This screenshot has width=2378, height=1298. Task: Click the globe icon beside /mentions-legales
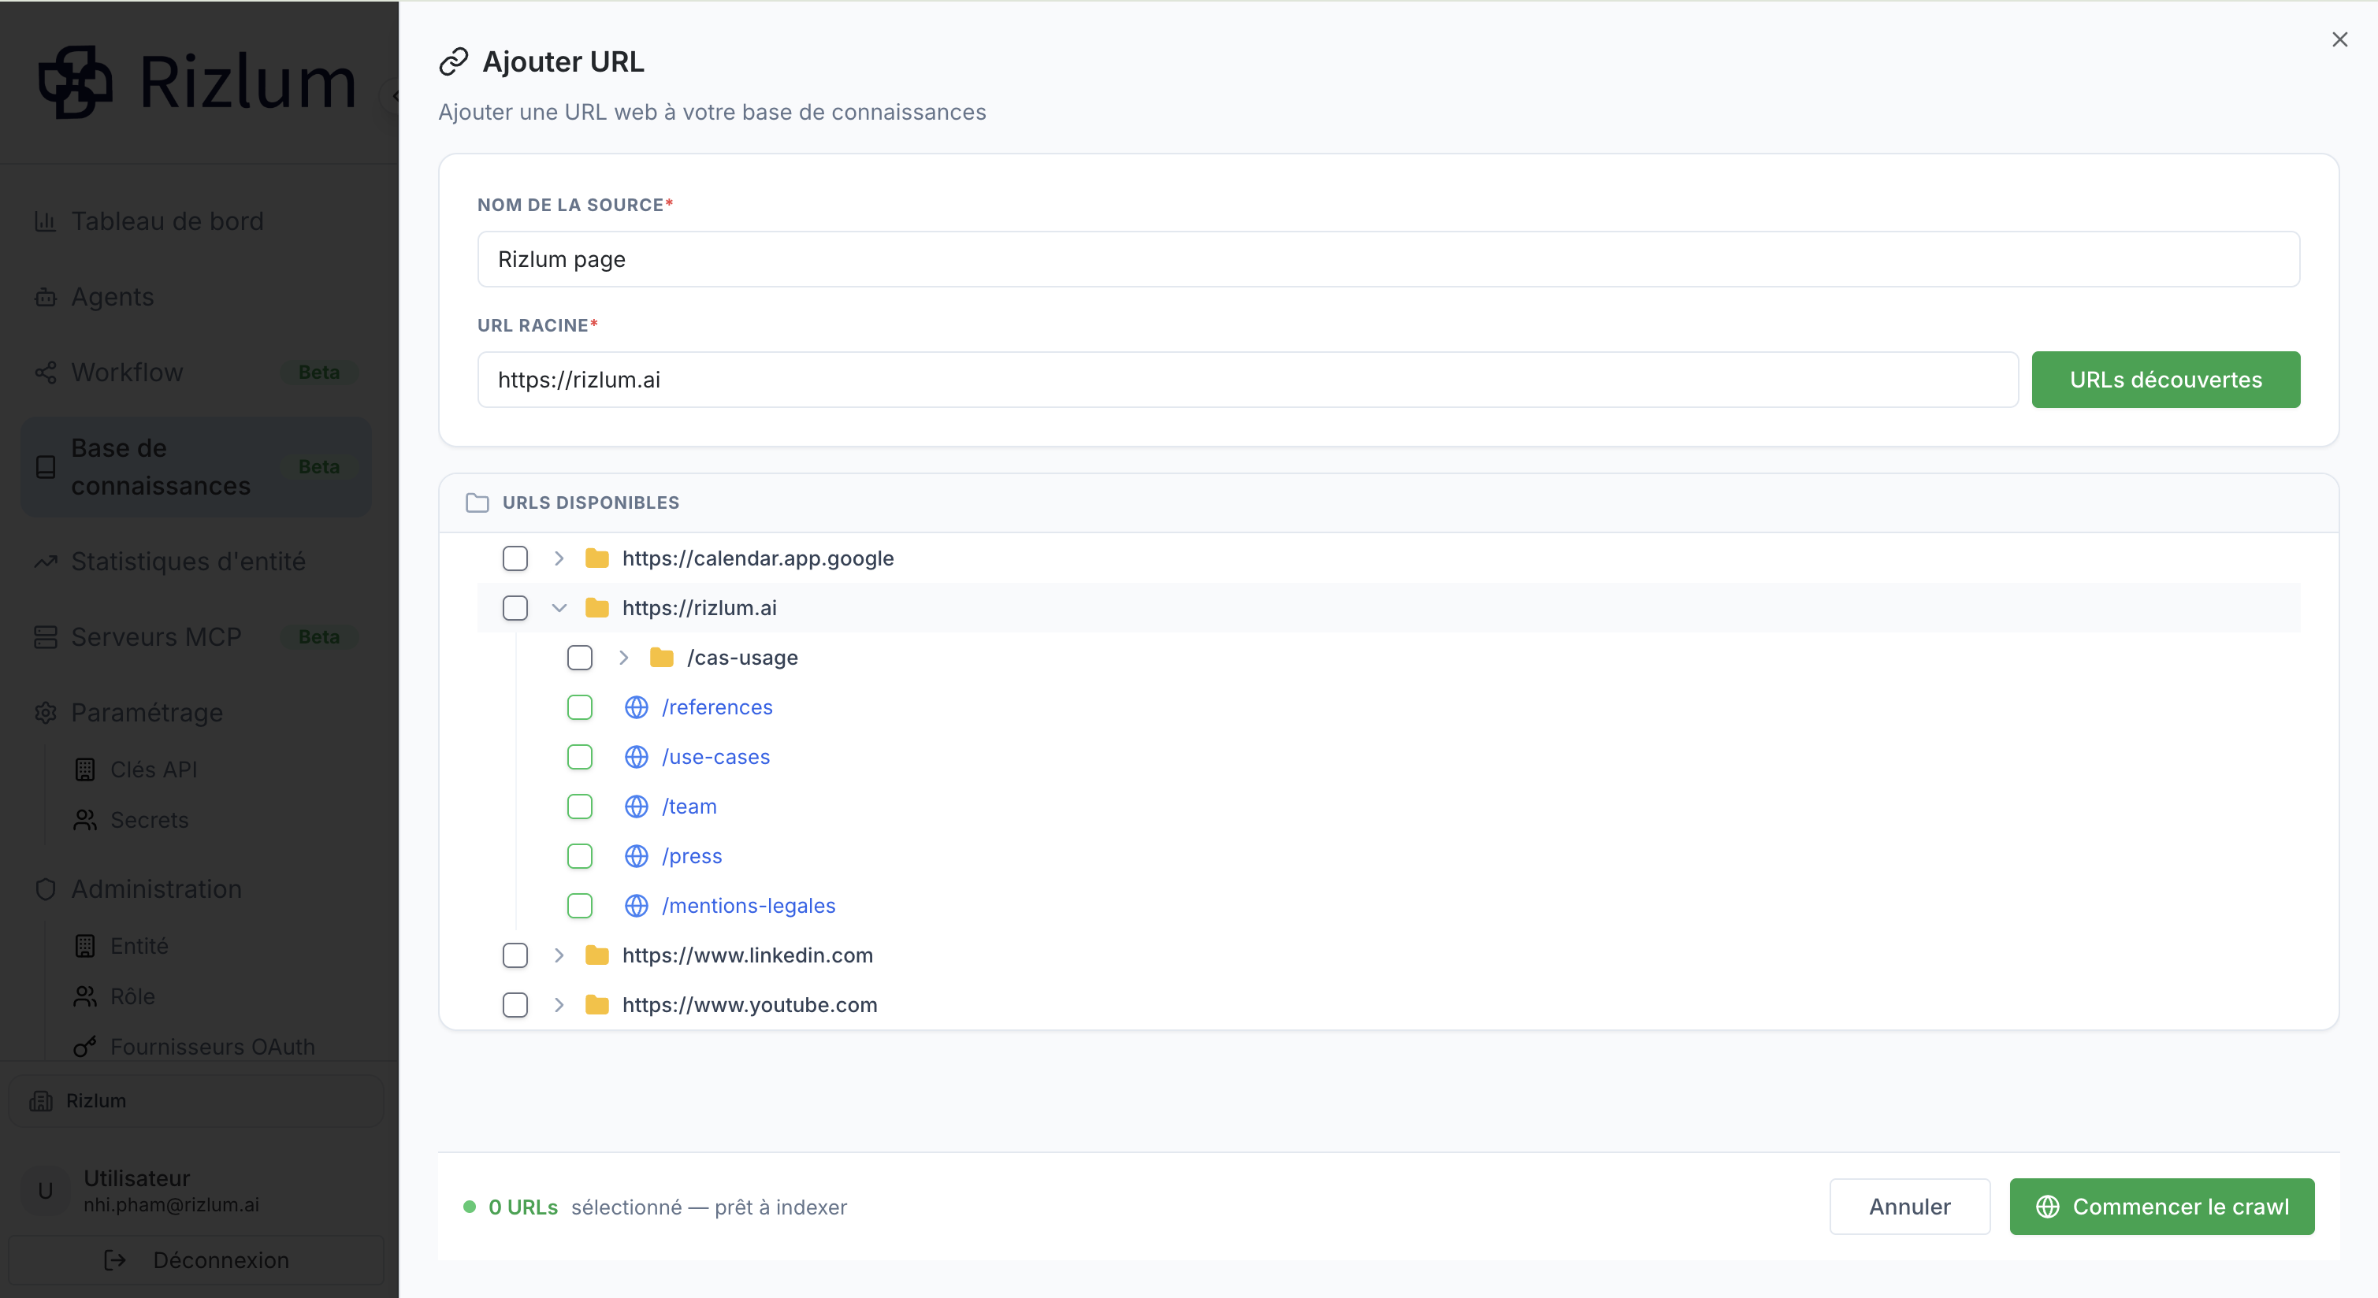[x=637, y=907]
